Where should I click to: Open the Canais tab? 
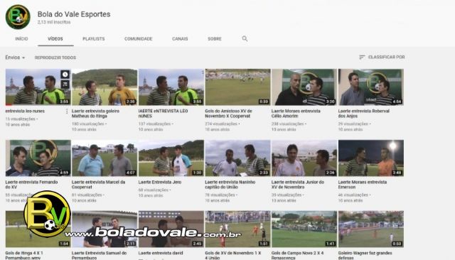pos(180,39)
